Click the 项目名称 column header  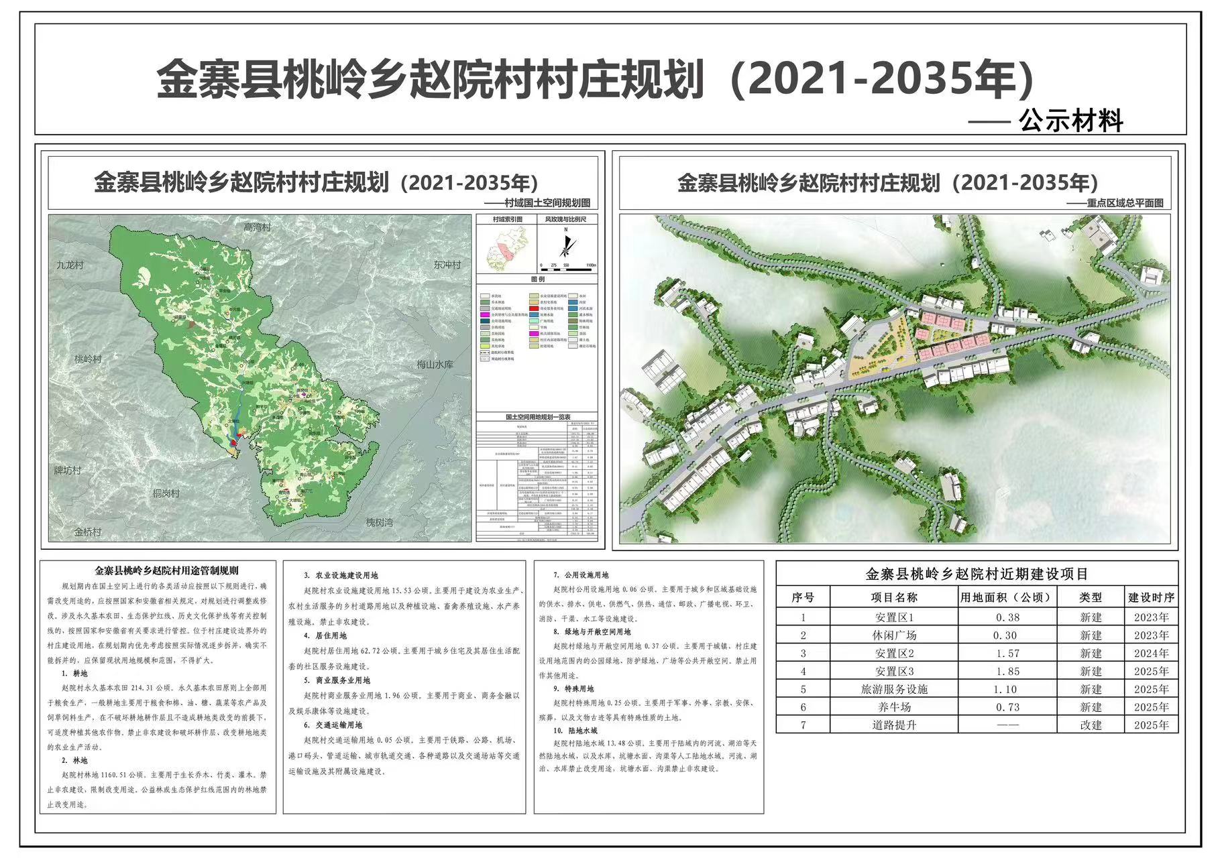(895, 597)
